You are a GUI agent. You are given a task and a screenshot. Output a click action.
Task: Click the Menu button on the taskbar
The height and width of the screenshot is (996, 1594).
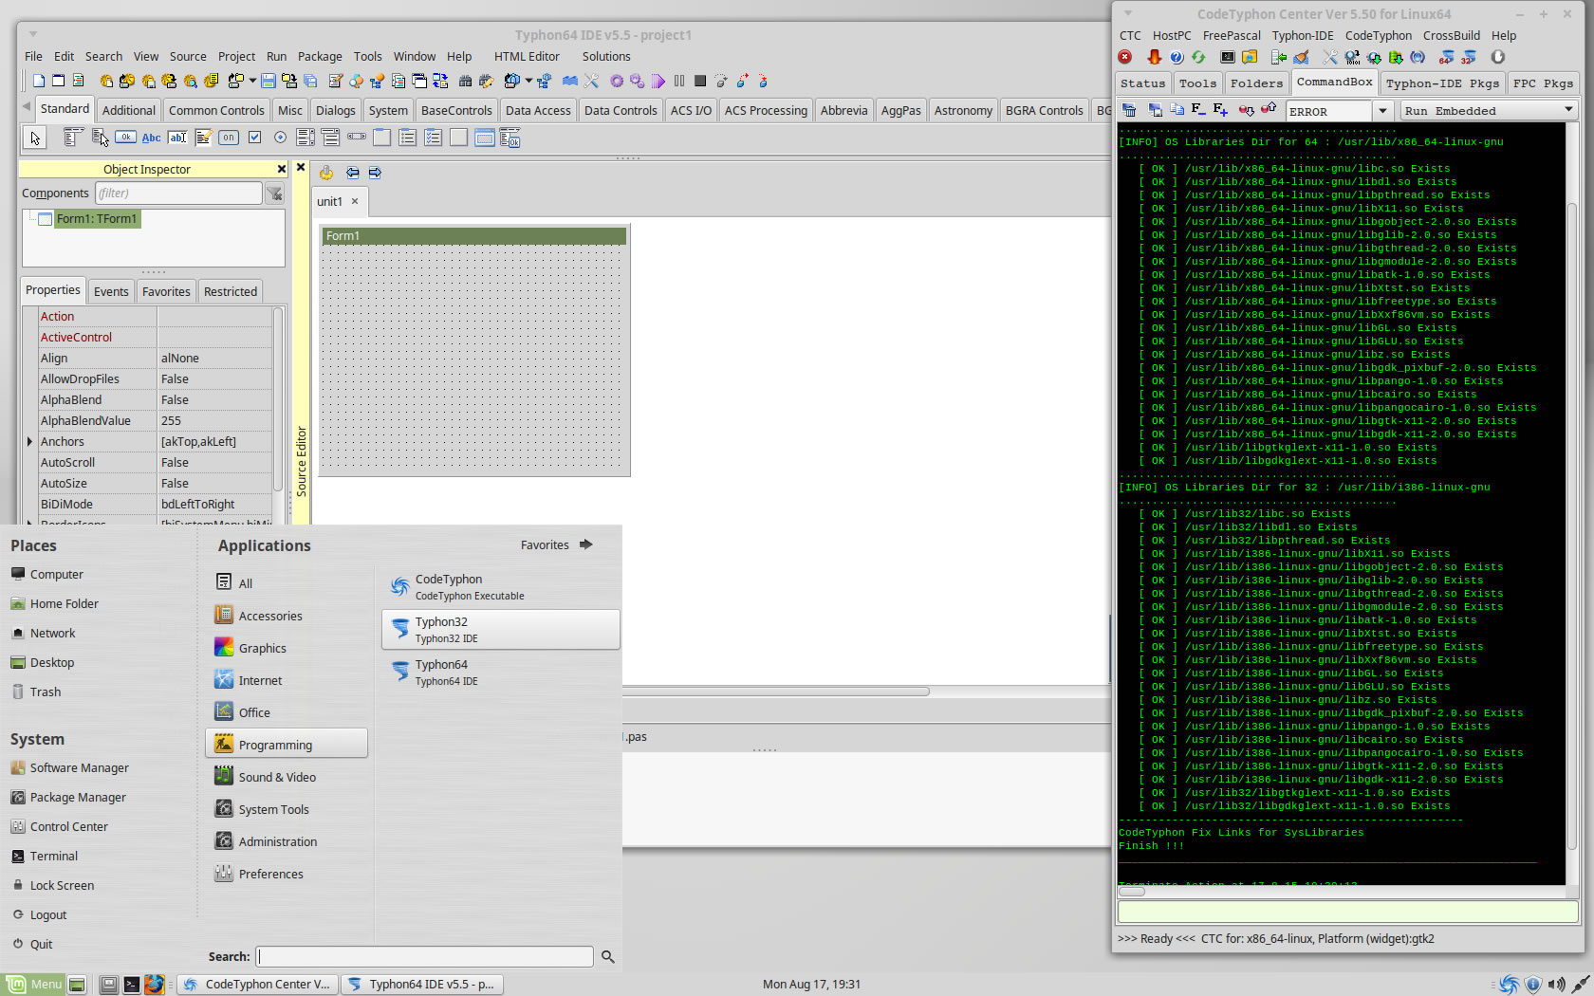[x=34, y=985]
